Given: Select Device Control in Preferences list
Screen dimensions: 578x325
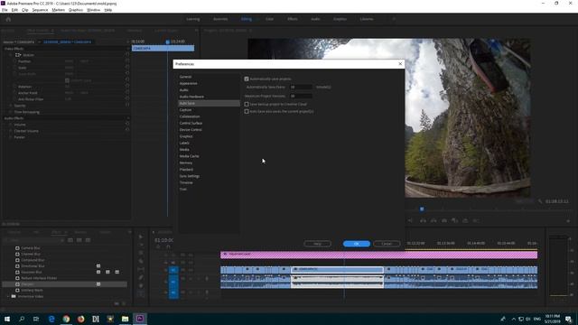Looking at the screenshot, I should [191, 130].
